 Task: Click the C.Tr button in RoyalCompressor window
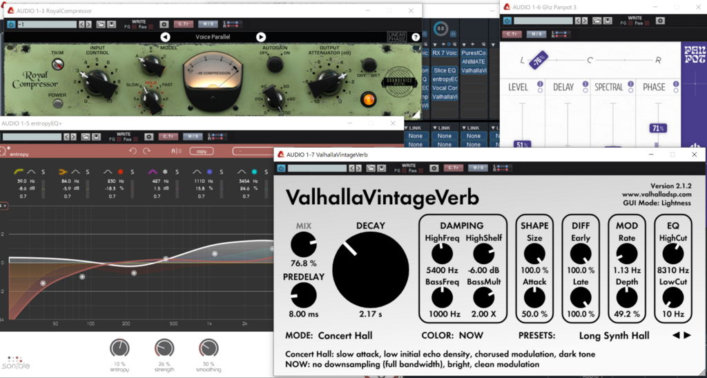184,24
